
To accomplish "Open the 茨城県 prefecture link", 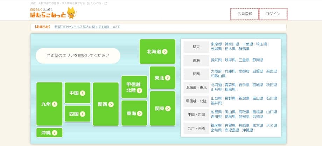I will 216,49.
